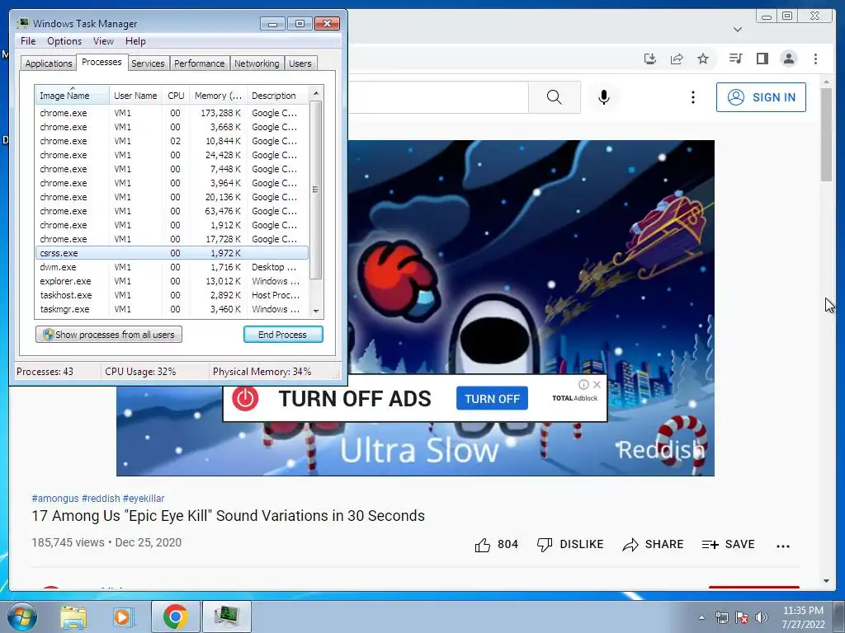Open Windows Media Player taskbar icon

123,617
